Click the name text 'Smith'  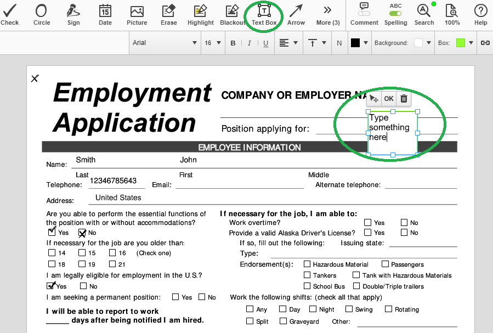click(x=86, y=160)
